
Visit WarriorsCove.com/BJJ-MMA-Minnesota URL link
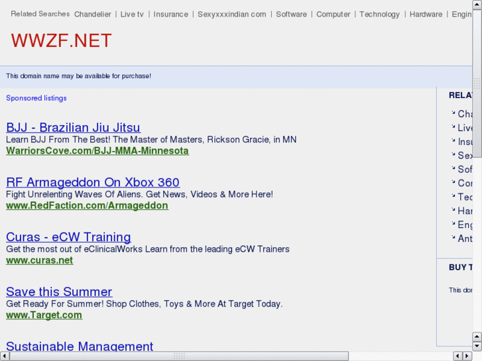97,151
